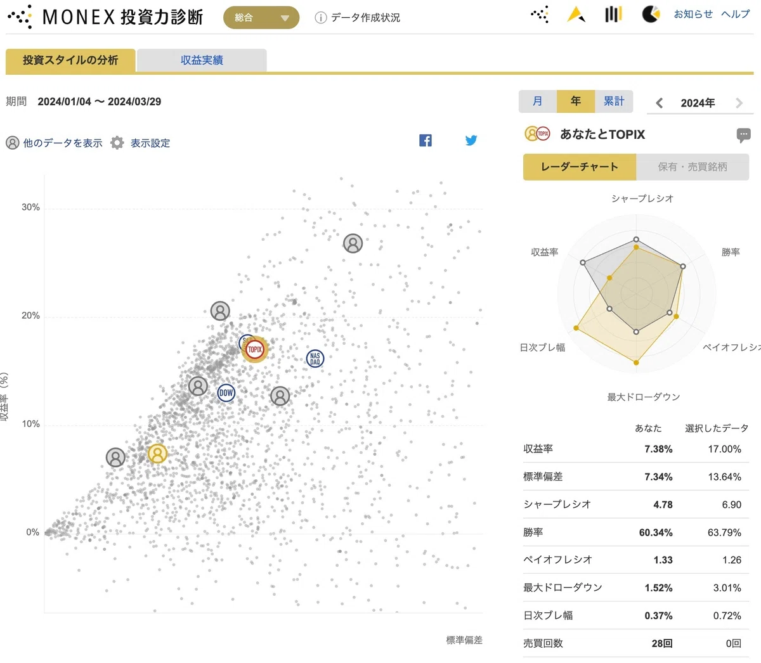
Task: Click the 60.34% 勝率 value
Action: click(x=656, y=532)
